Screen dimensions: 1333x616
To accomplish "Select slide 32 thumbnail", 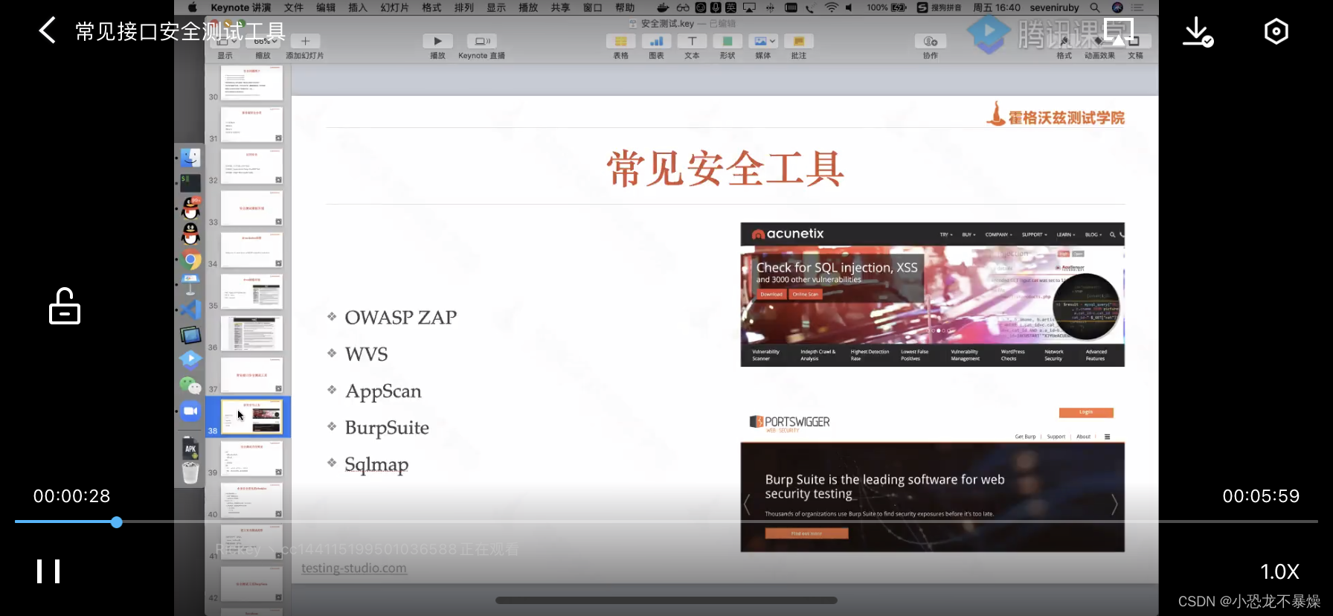I will 251,166.
